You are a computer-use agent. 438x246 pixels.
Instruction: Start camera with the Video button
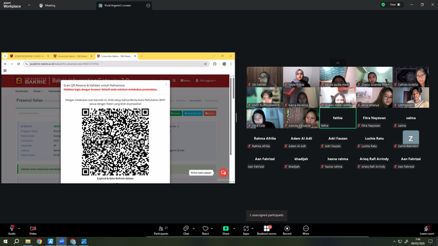point(33,230)
